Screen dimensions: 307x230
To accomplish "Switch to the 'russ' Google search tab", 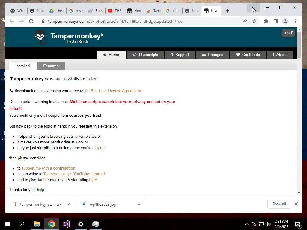I will (76, 11).
